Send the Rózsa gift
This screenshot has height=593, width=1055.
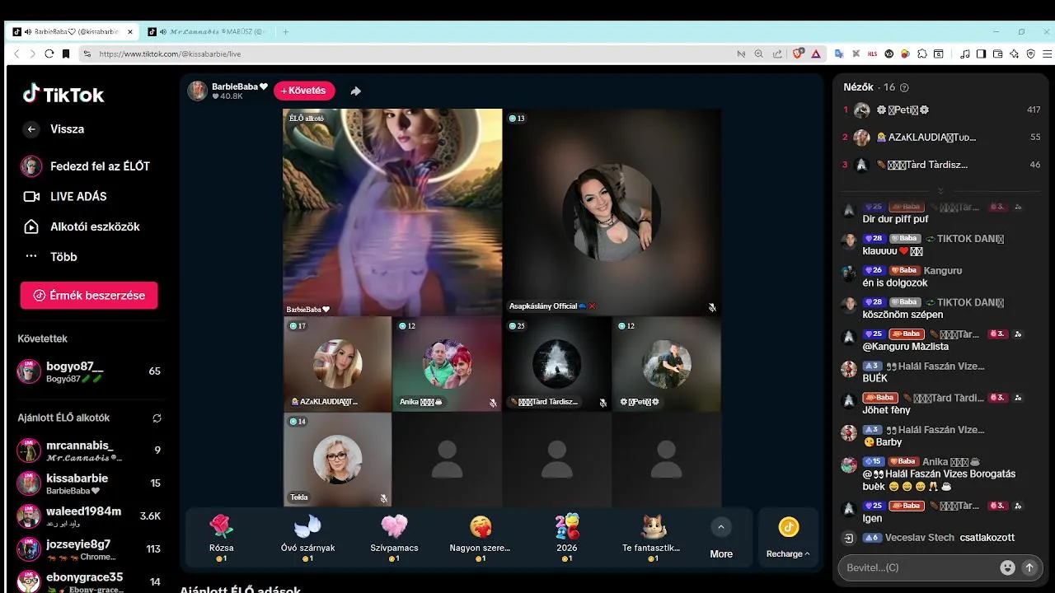(221, 537)
